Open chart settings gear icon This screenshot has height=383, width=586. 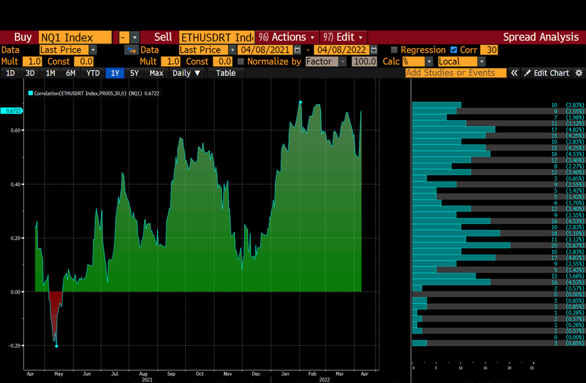579,73
